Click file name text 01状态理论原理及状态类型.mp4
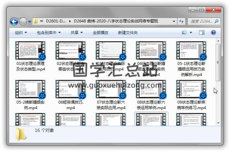This screenshot has width=230, height=152. point(30,66)
